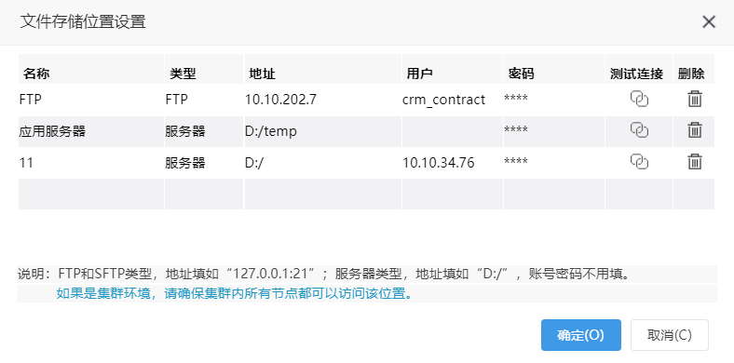Viewport: 734px width, 363px height.
Task: Click the 确定(O) button
Action: (581, 335)
